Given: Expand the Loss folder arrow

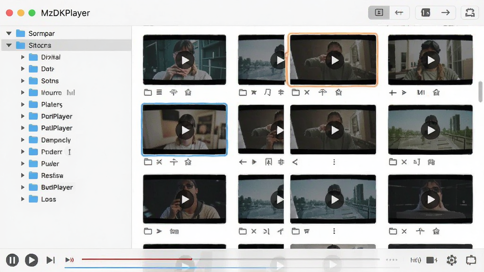Looking at the screenshot, I should 23,199.
